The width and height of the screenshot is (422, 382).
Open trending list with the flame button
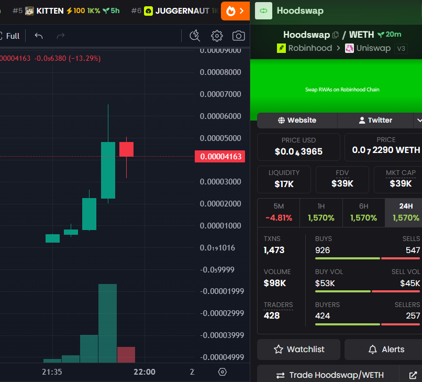235,11
